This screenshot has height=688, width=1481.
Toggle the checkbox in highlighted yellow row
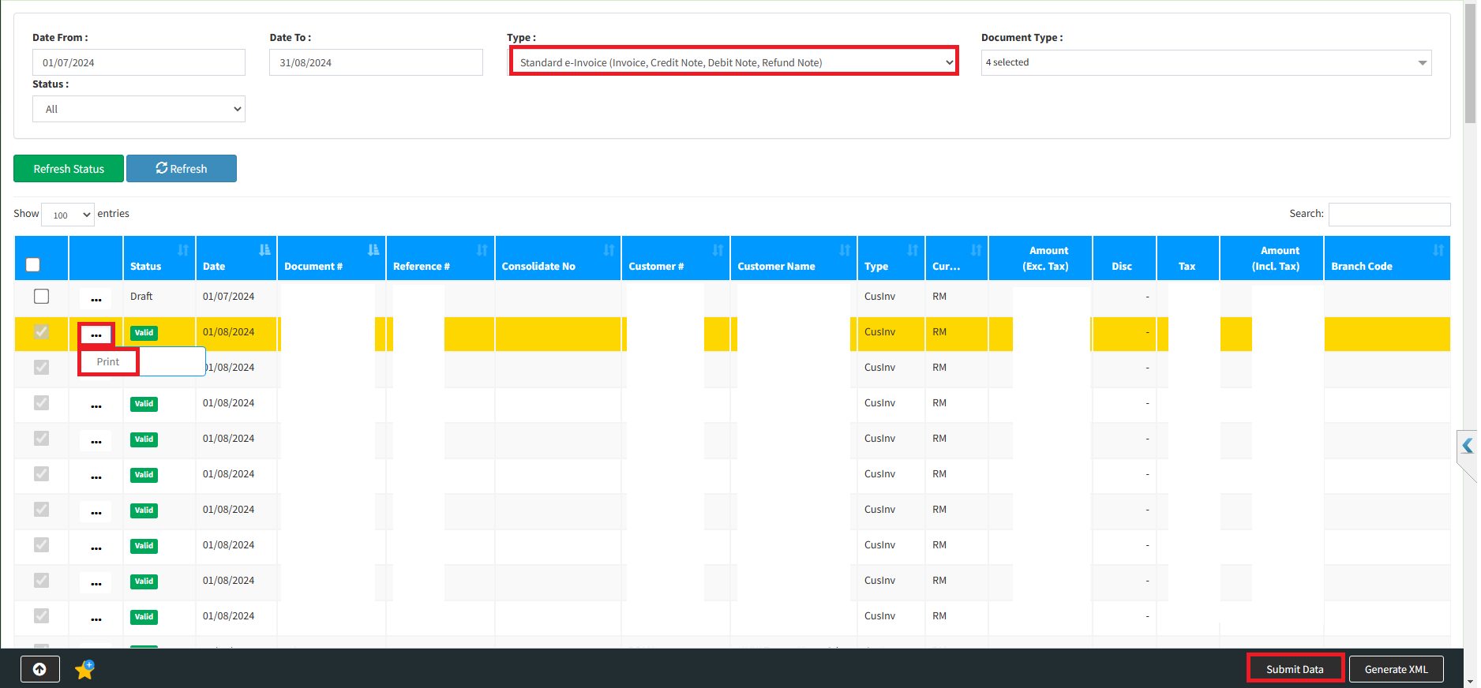[42, 332]
